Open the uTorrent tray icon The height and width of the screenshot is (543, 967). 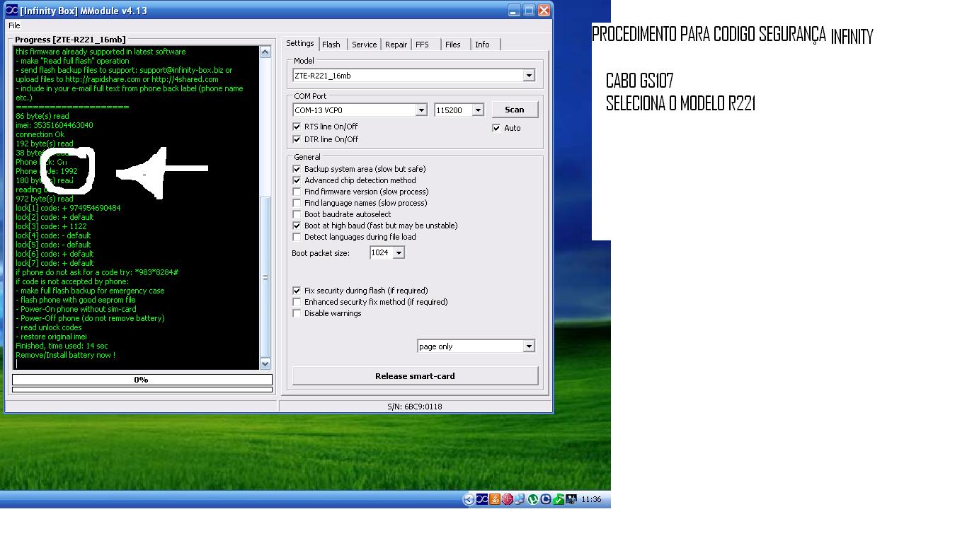[533, 499]
